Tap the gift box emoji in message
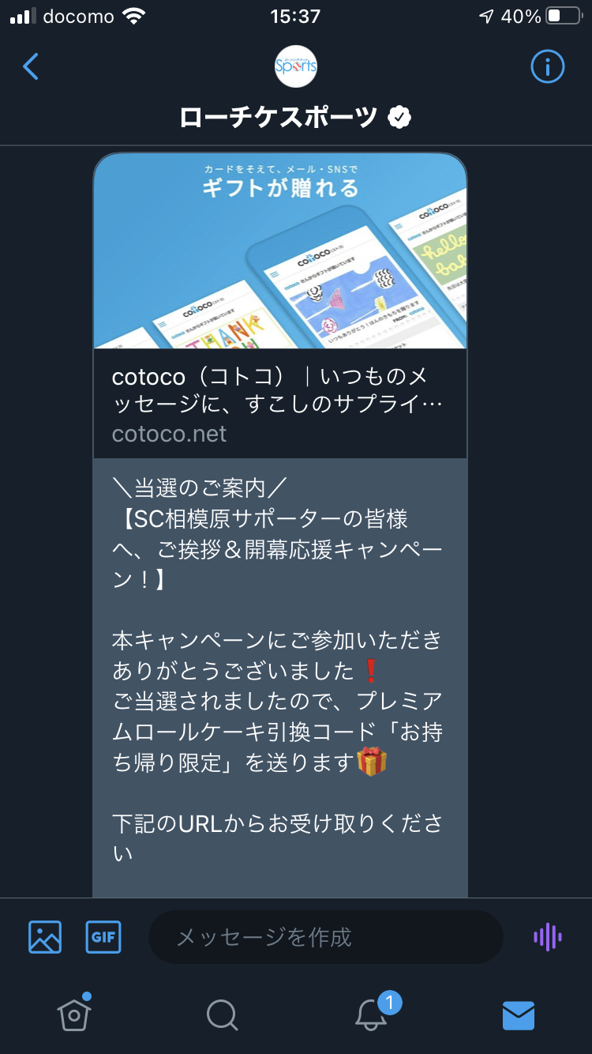Screen dimensions: 592x1054 (372, 762)
